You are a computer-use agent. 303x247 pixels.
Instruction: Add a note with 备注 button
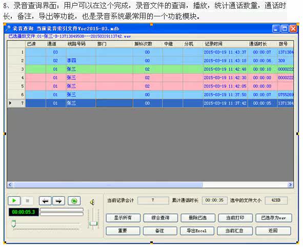[x=160, y=231]
